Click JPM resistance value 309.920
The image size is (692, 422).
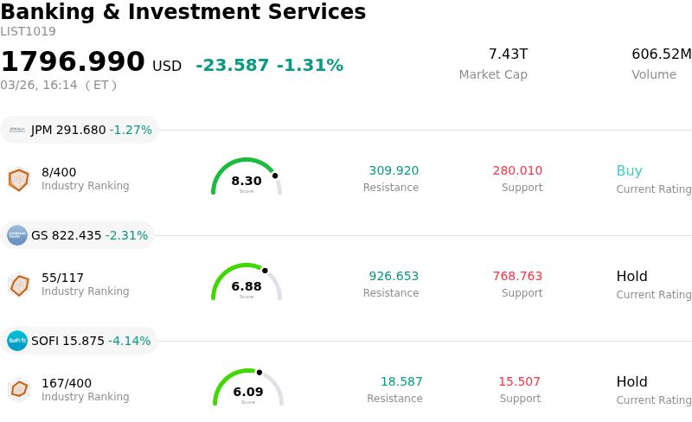(394, 171)
